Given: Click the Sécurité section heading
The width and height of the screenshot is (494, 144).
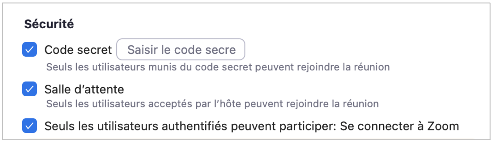Looking at the screenshot, I should (x=49, y=24).
